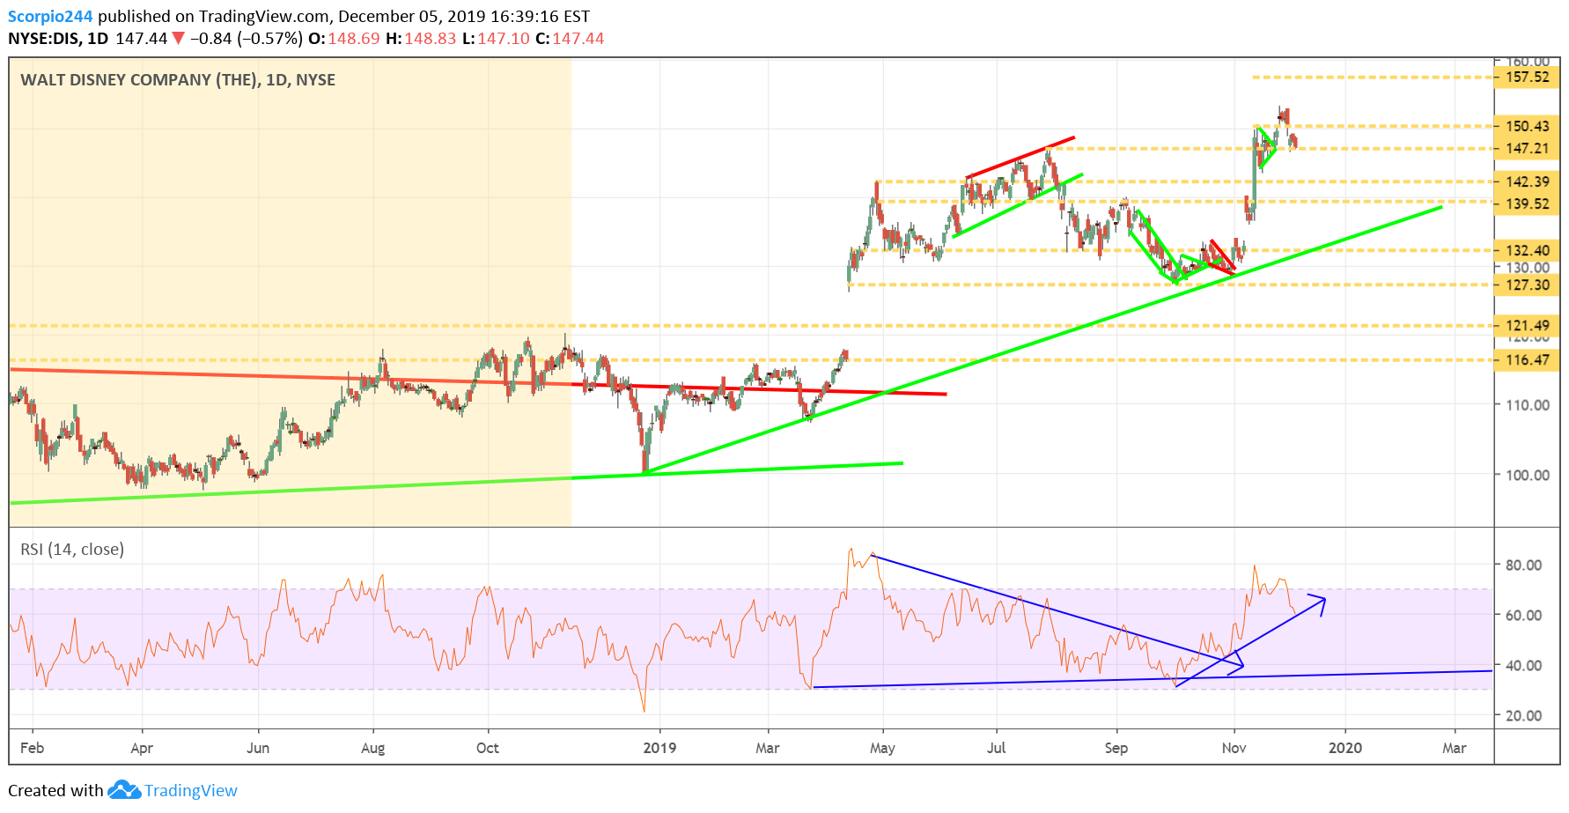
Task: Click the 60.00 RSI axis value
Action: click(1523, 615)
